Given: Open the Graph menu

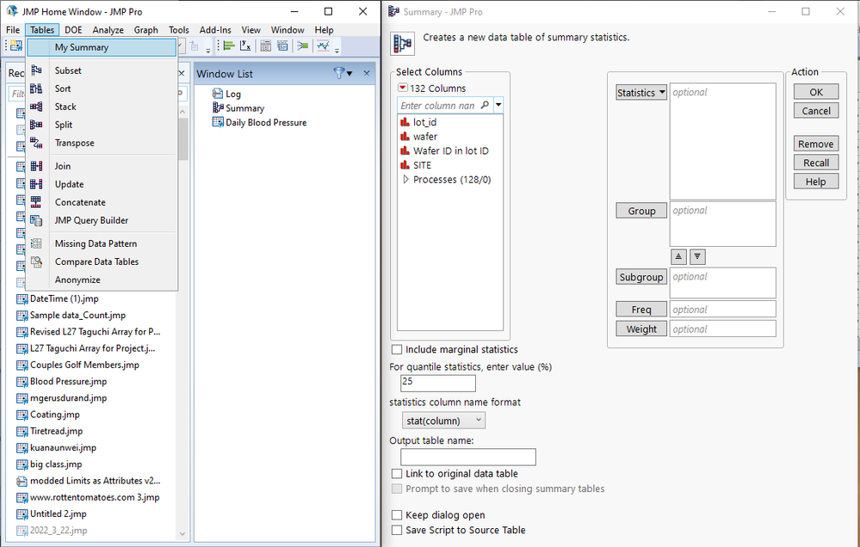Looking at the screenshot, I should point(145,29).
